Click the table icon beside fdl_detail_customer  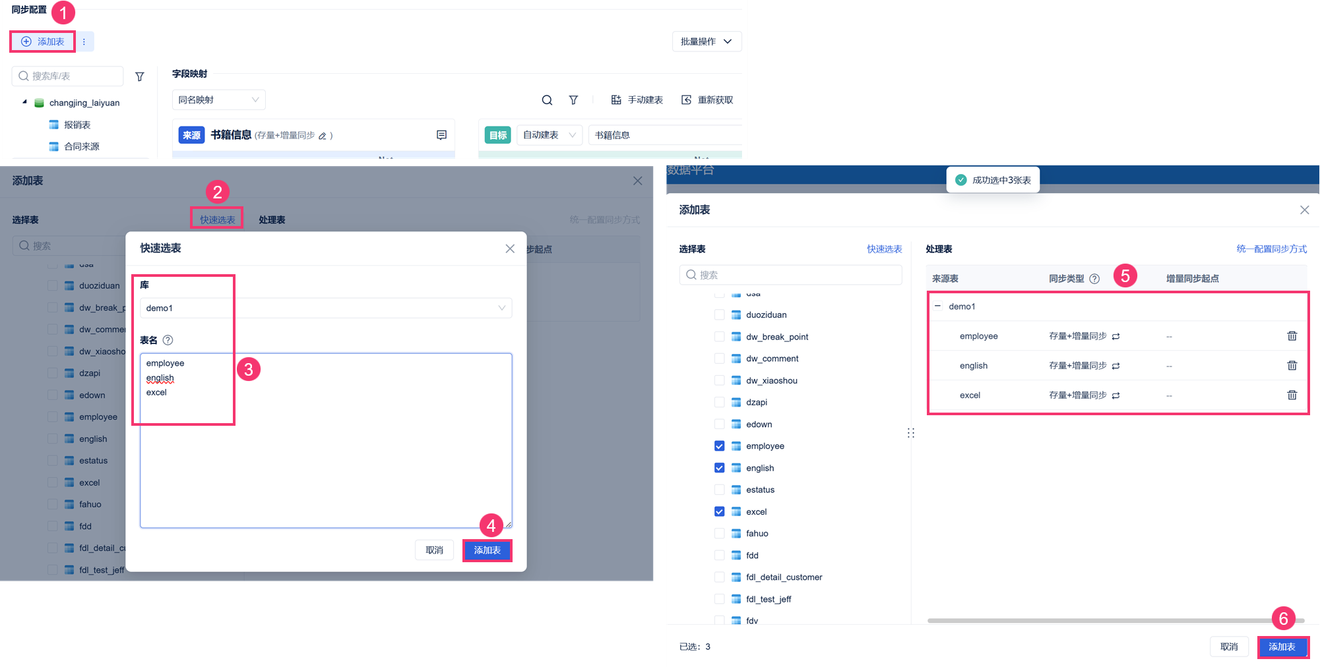coord(736,577)
